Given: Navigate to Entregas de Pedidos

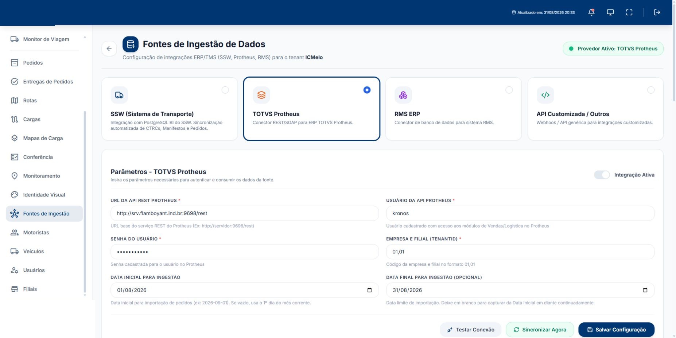Looking at the screenshot, I should [x=44, y=82].
